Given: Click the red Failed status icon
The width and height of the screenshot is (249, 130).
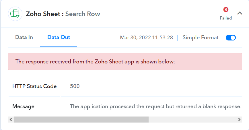Looking at the screenshot, I should click(226, 10).
